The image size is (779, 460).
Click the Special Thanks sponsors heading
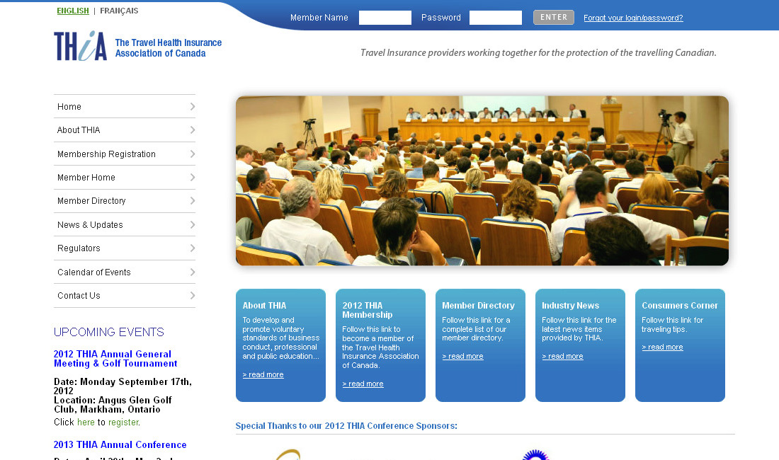[x=346, y=426]
